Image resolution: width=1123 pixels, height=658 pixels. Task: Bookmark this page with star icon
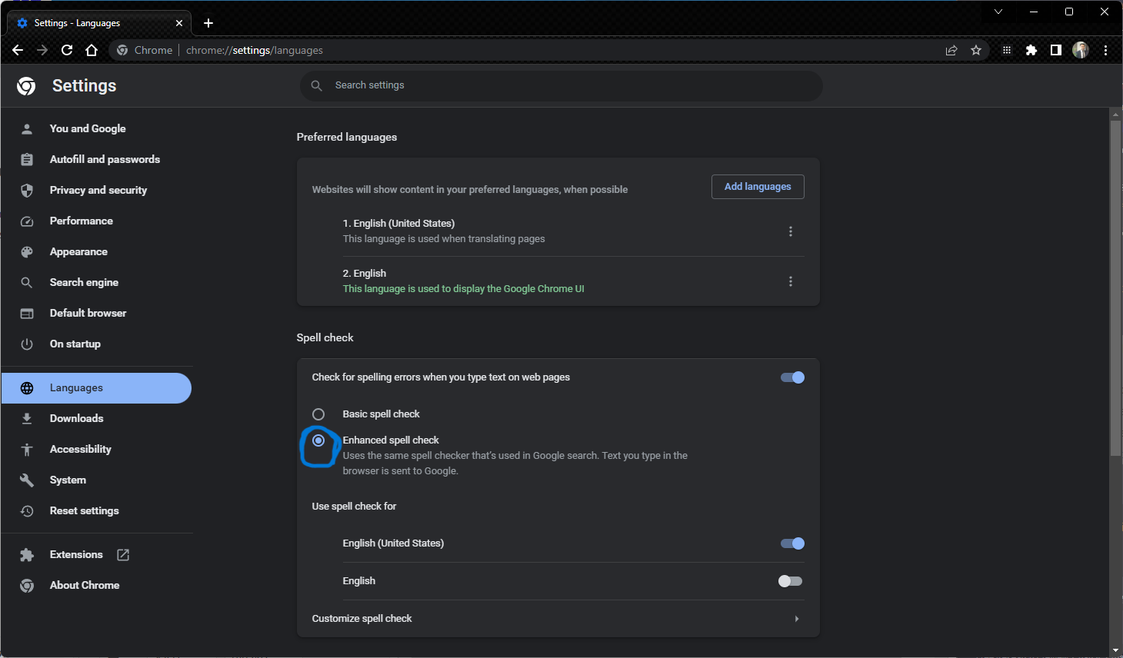[976, 50]
